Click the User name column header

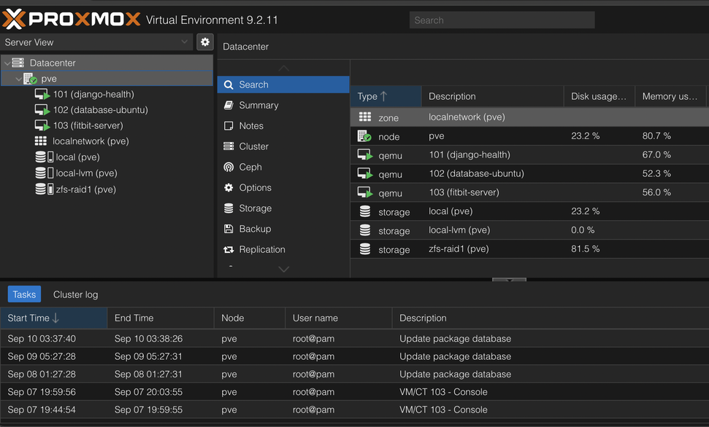coord(339,318)
